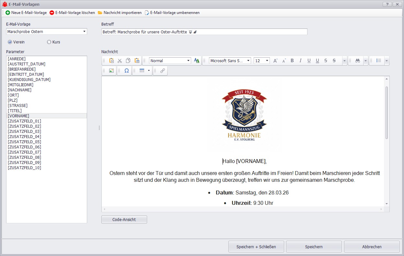Click the cut scissors icon
This screenshot has height=256, width=404.
(120, 61)
